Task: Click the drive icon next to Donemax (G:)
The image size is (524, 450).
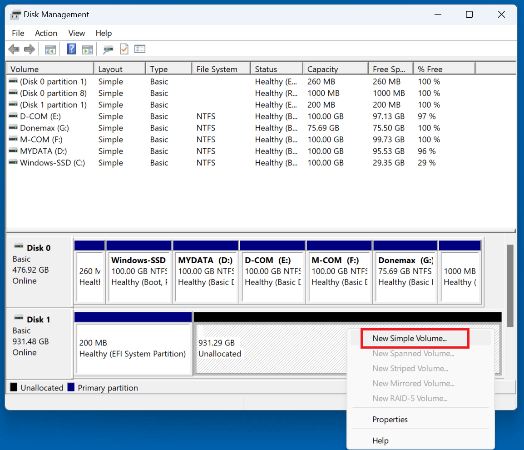Action: pyautogui.click(x=13, y=128)
